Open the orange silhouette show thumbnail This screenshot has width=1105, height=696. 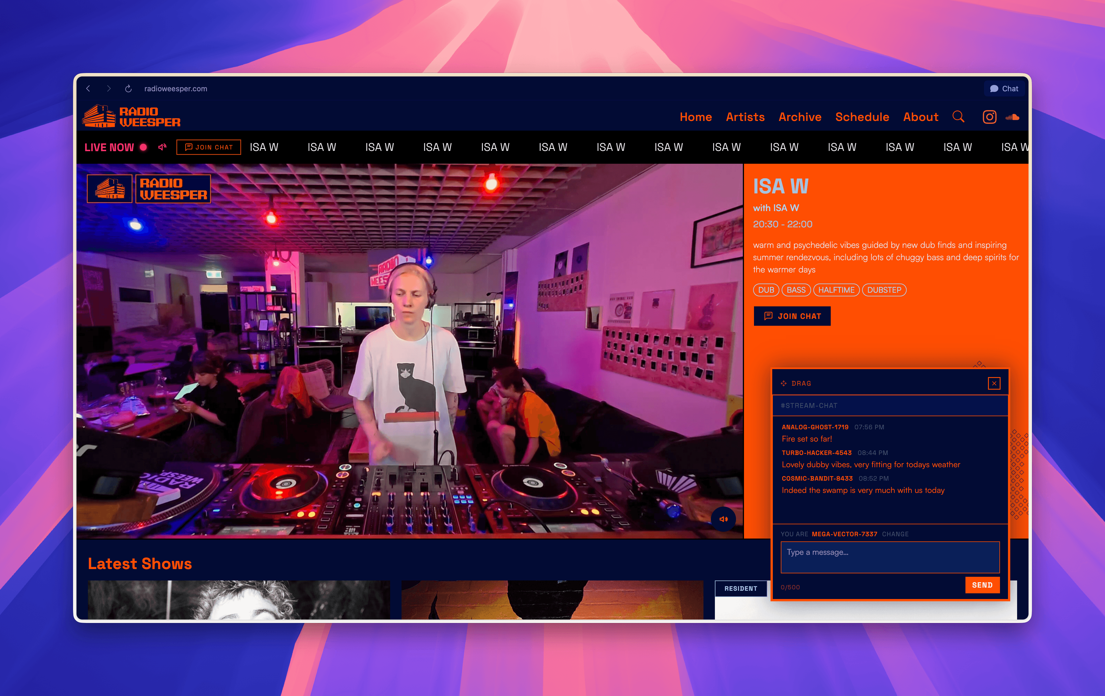point(552,600)
